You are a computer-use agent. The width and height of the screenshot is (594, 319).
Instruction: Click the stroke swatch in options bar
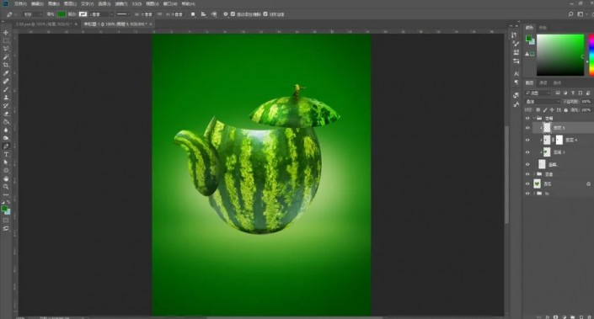tap(83, 14)
